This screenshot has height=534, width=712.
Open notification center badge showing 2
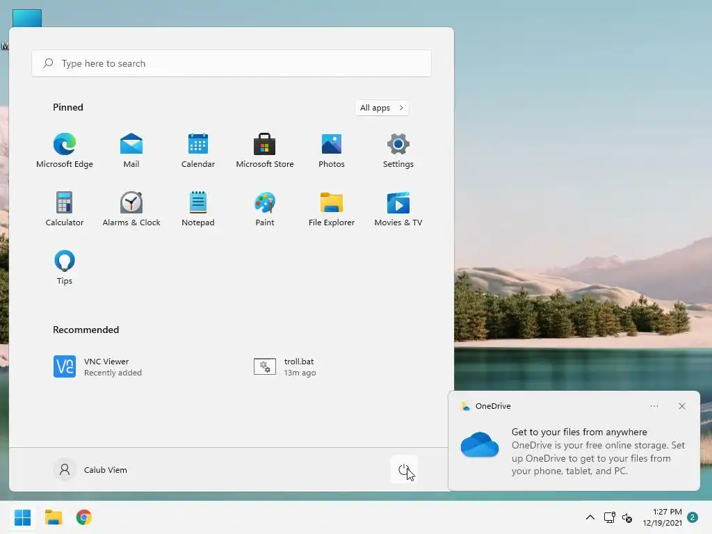(693, 517)
